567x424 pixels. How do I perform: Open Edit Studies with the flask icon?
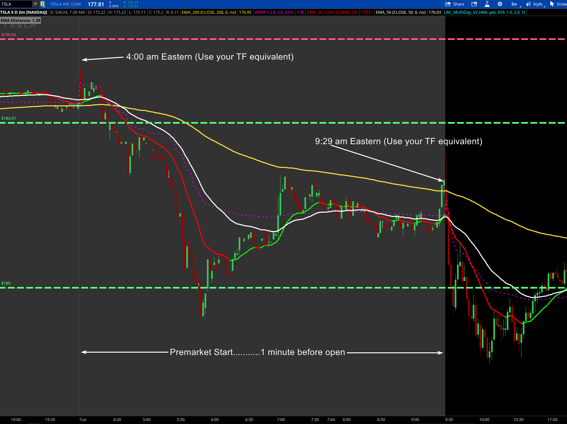(x=487, y=4)
